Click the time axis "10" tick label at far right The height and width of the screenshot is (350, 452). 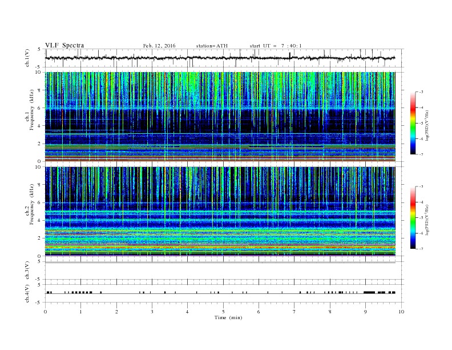click(x=401, y=312)
